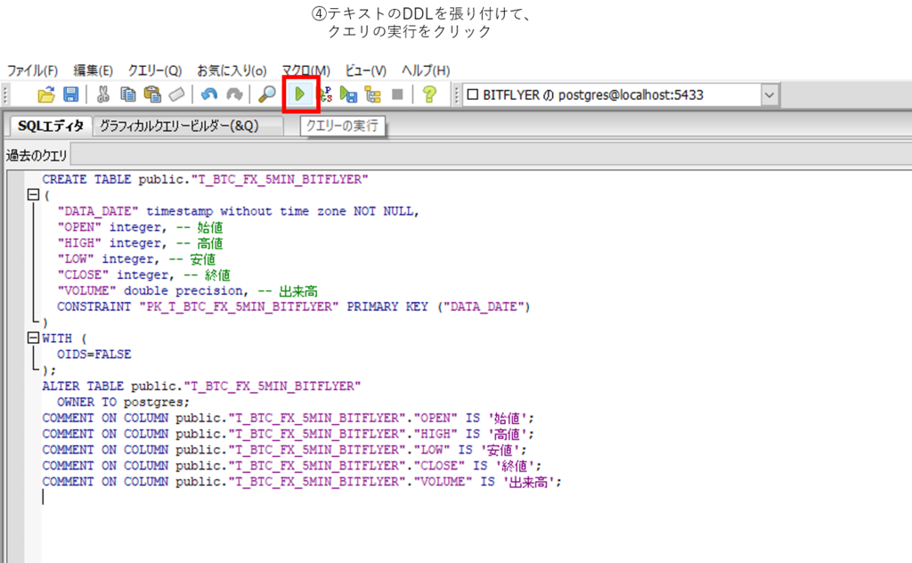
Task: Redo the last undone edit
Action: pyautogui.click(x=234, y=94)
